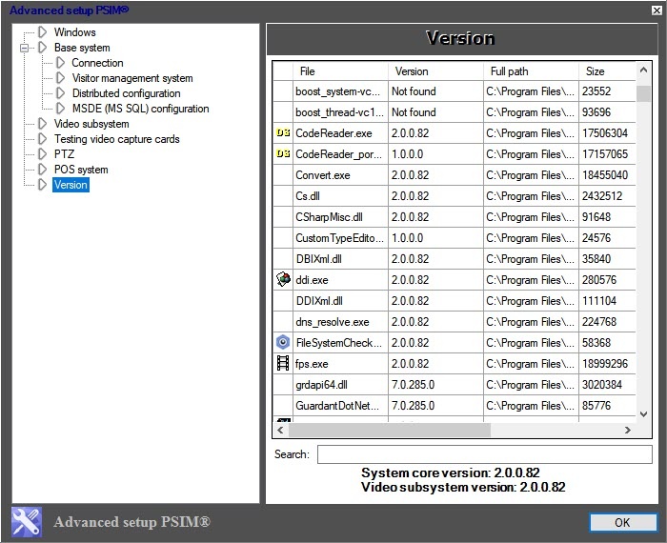Expand the Windows tree node arrow
The height and width of the screenshot is (543, 667).
pyautogui.click(x=42, y=32)
